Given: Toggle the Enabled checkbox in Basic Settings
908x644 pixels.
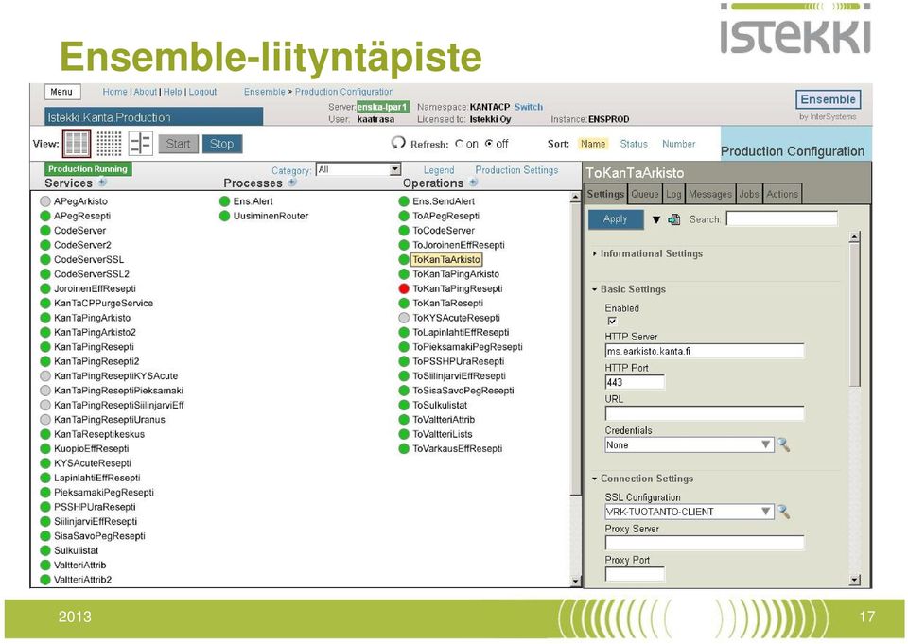Looking at the screenshot, I should click(x=612, y=321).
